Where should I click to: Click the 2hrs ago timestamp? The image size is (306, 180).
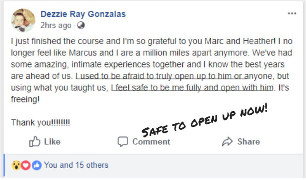click(56, 25)
